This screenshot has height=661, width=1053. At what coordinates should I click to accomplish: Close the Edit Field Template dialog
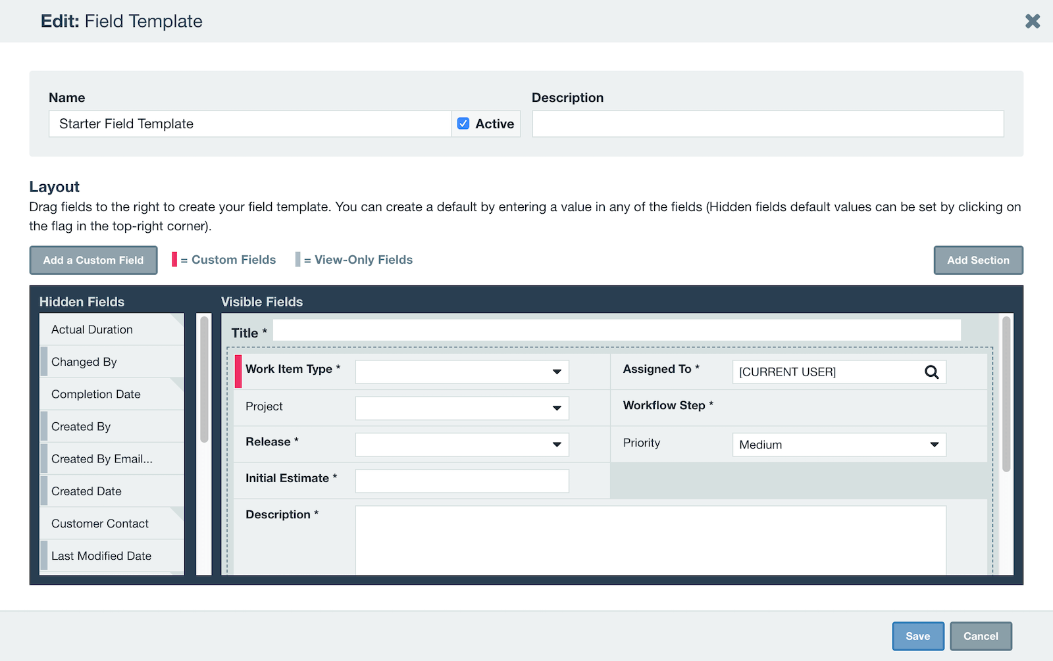1032,20
